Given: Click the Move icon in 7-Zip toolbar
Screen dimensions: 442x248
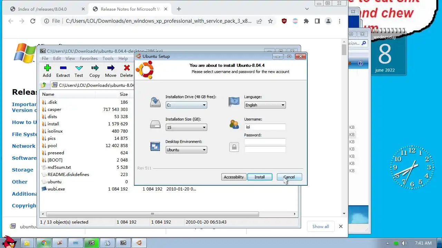Looking at the screenshot, I should (110, 71).
